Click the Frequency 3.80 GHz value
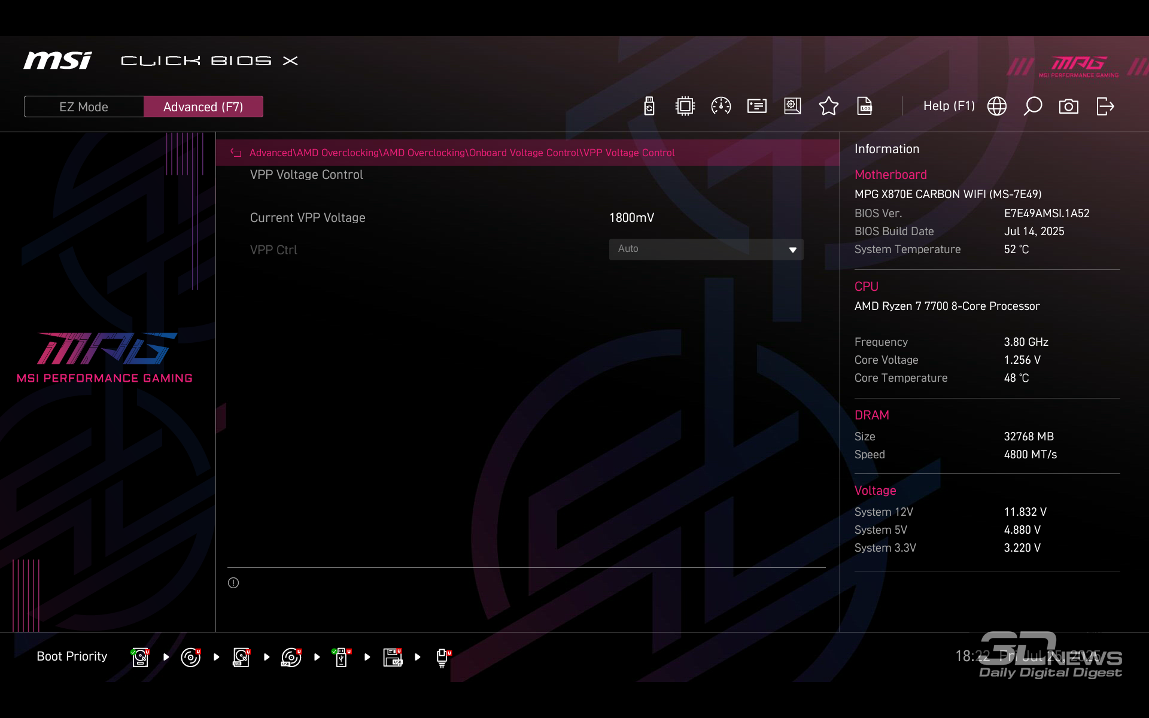 coord(1026,342)
